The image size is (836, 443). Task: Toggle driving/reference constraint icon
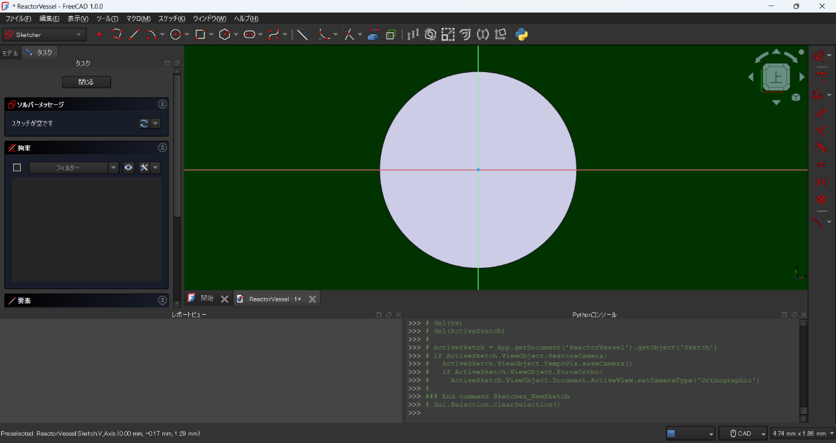tap(818, 221)
